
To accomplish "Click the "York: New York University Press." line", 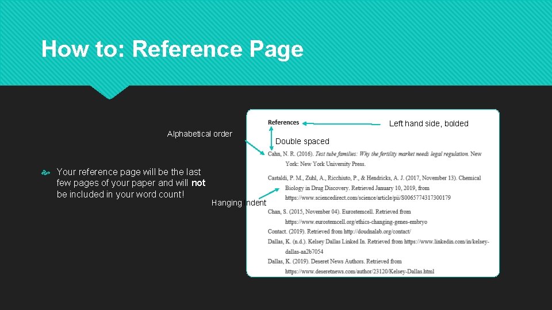I will click(x=325, y=164).
